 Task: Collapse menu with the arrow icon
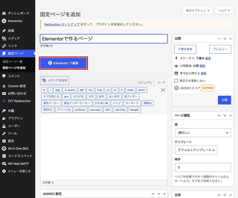click(4, 171)
